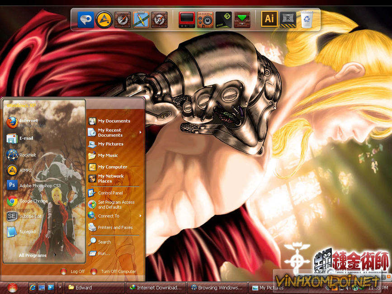The width and height of the screenshot is (392, 294).
Task: Click Turn Off Computer
Action: coord(114,271)
